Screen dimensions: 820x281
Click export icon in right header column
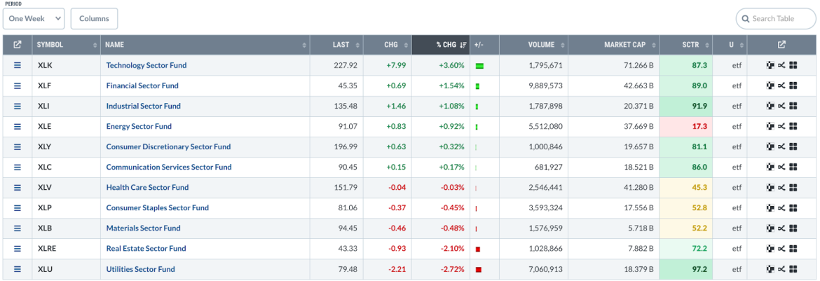point(781,45)
